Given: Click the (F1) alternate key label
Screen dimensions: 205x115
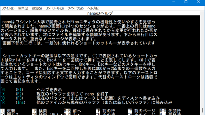Looking at the screenshot, I should (x=20, y=90).
